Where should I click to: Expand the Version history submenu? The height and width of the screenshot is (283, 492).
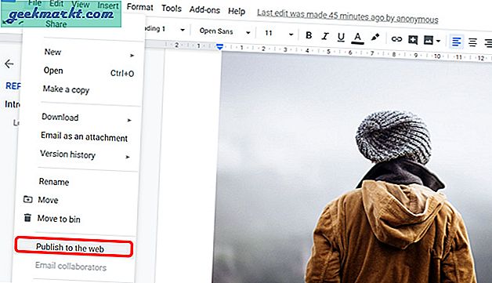click(x=128, y=157)
